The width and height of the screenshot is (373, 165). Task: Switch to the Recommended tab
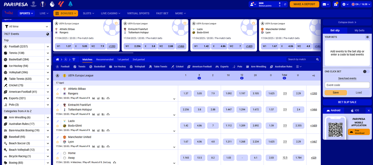105,59
